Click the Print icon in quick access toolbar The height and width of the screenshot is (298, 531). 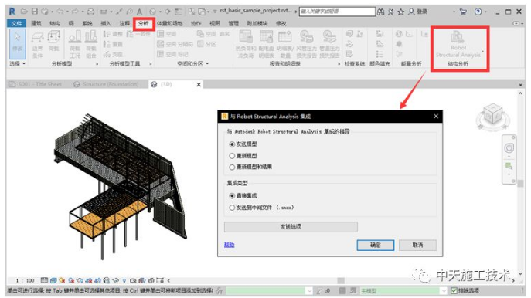tap(90, 12)
